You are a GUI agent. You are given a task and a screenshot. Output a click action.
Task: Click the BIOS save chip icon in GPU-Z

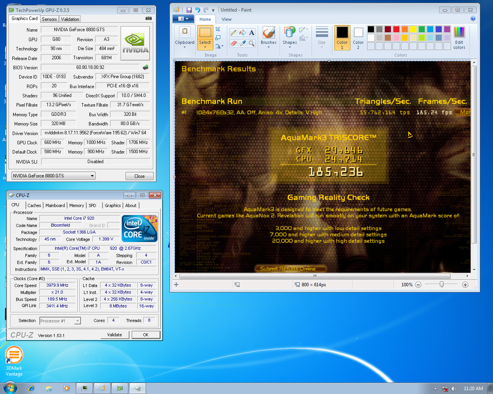(146, 67)
